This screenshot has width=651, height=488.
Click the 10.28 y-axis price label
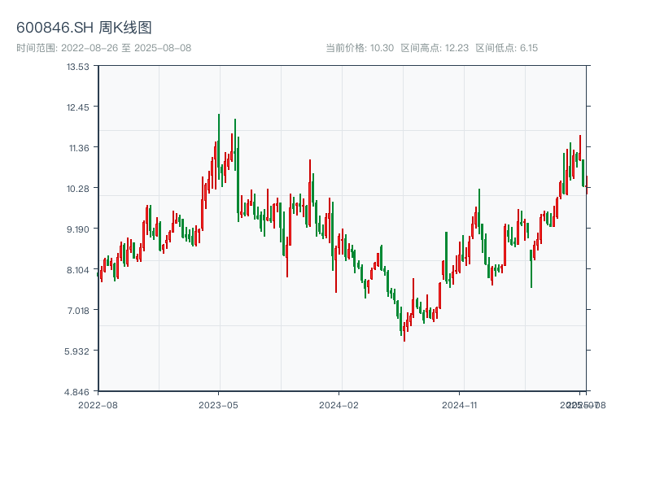(78, 189)
